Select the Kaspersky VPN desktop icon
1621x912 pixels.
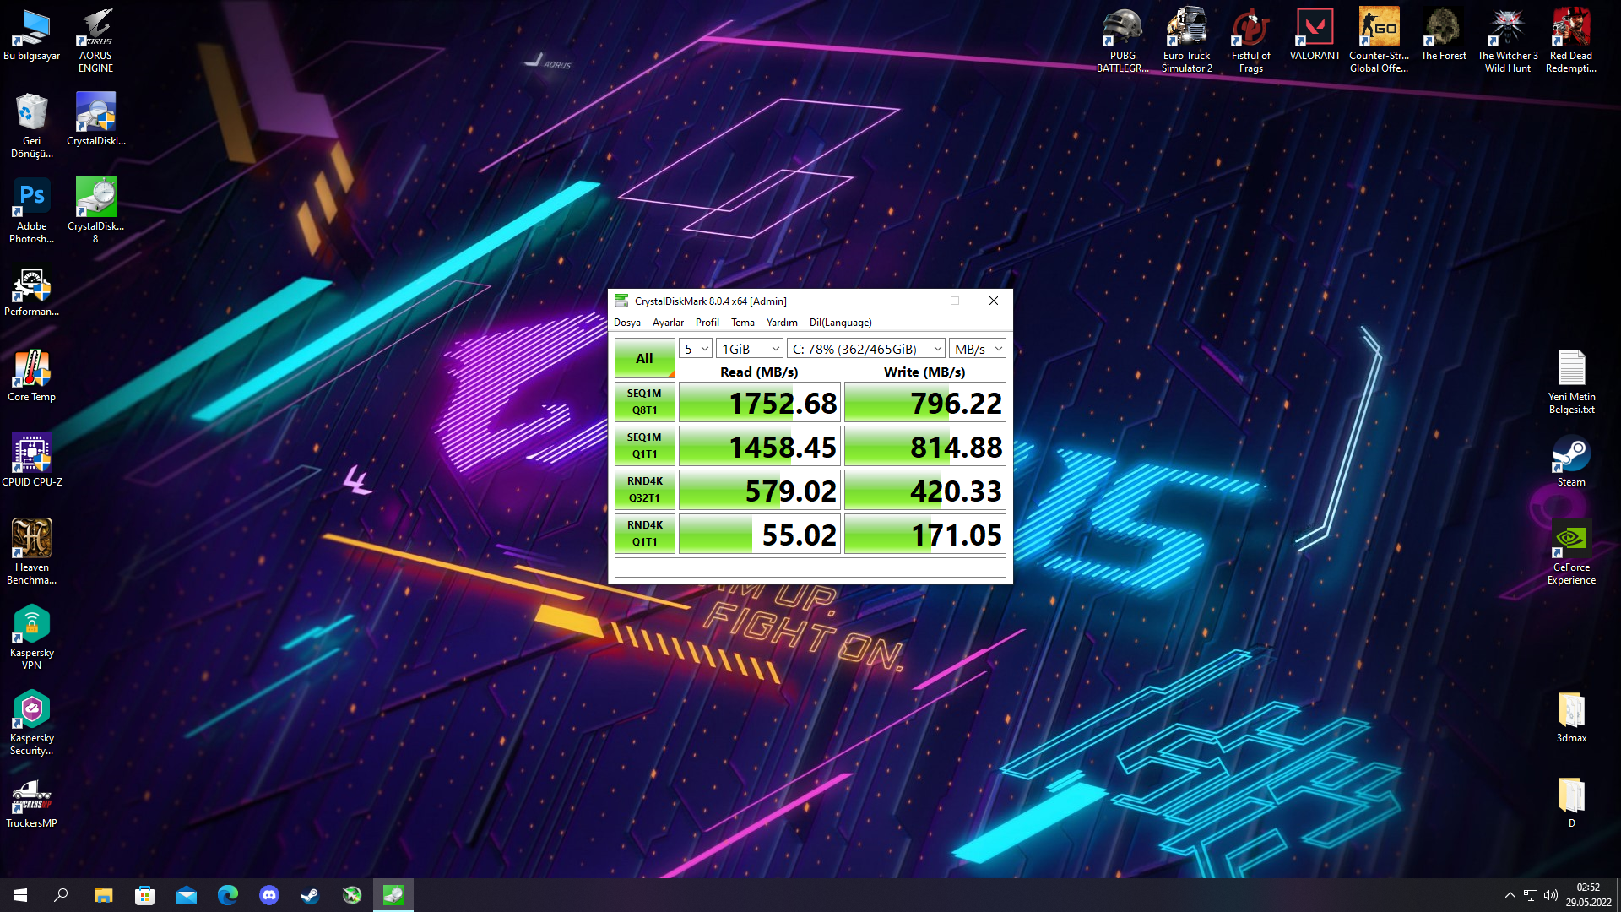pyautogui.click(x=32, y=625)
